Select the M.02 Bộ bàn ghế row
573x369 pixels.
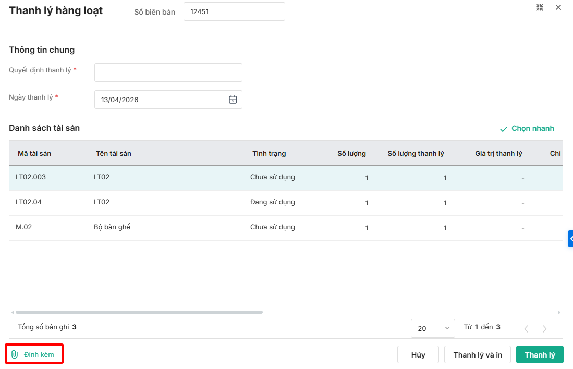pyautogui.click(x=156, y=228)
